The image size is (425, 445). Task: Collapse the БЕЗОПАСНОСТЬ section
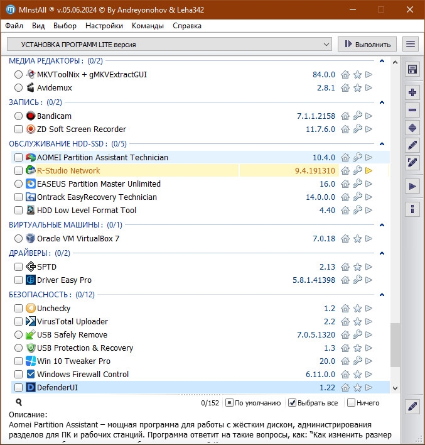point(382,295)
